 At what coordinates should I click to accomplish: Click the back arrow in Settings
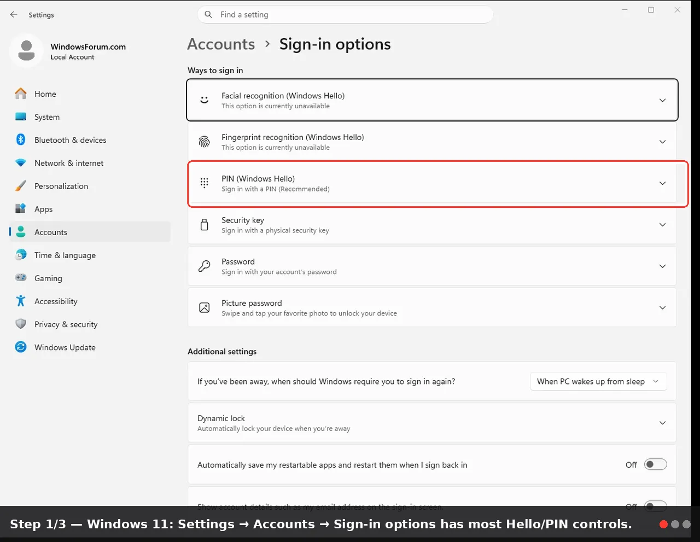click(x=14, y=15)
